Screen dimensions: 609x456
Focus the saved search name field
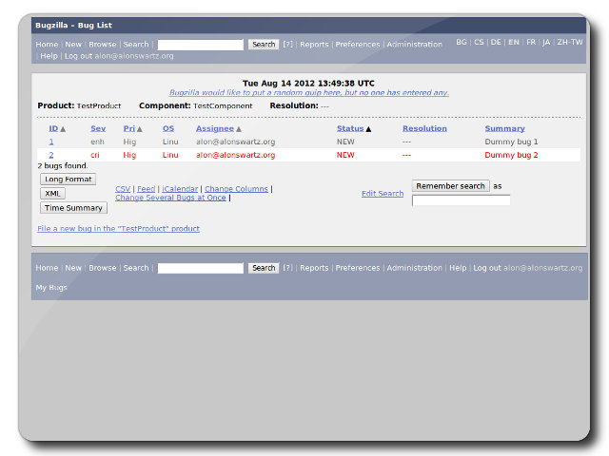click(x=461, y=200)
